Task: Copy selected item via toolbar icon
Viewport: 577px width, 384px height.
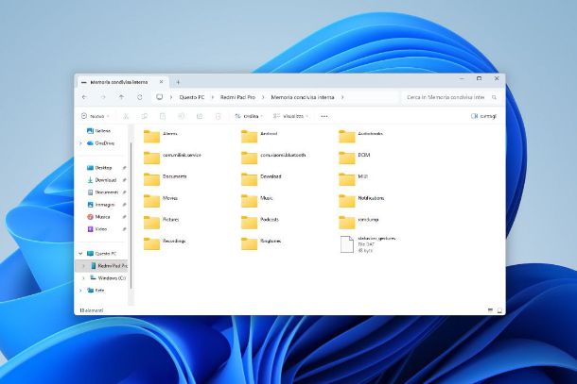Action: pos(144,116)
